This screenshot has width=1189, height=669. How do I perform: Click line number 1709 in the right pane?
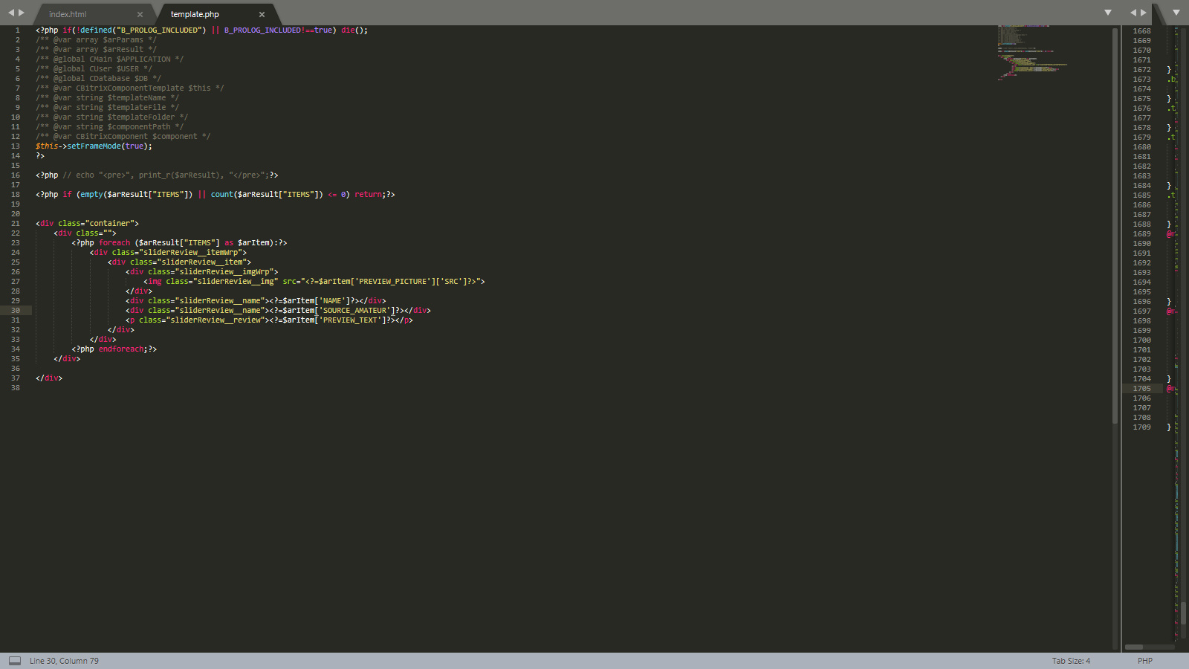pos(1141,427)
